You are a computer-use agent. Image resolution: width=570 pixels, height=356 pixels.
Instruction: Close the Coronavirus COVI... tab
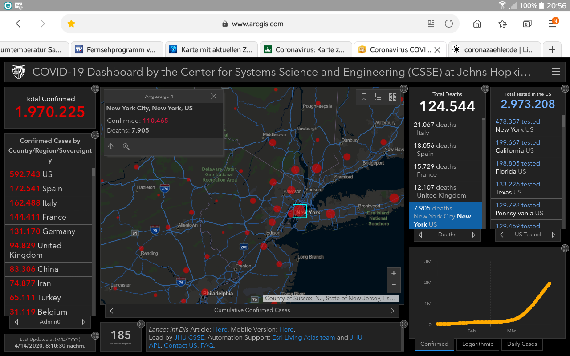(x=437, y=50)
